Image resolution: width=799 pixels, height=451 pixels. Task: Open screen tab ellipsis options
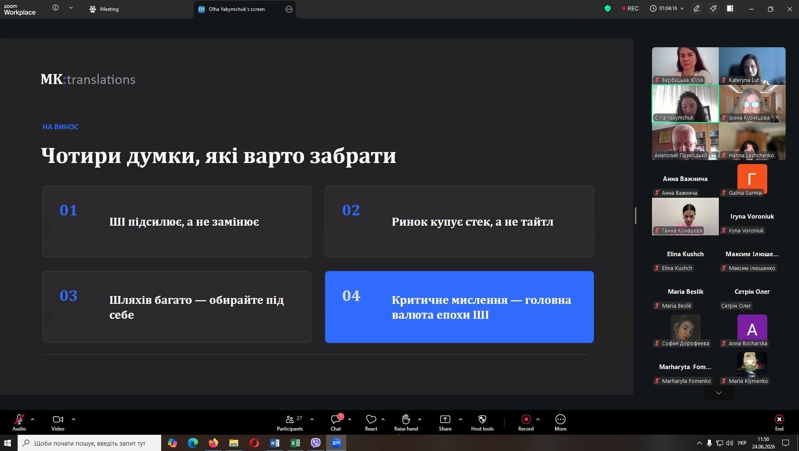click(289, 9)
